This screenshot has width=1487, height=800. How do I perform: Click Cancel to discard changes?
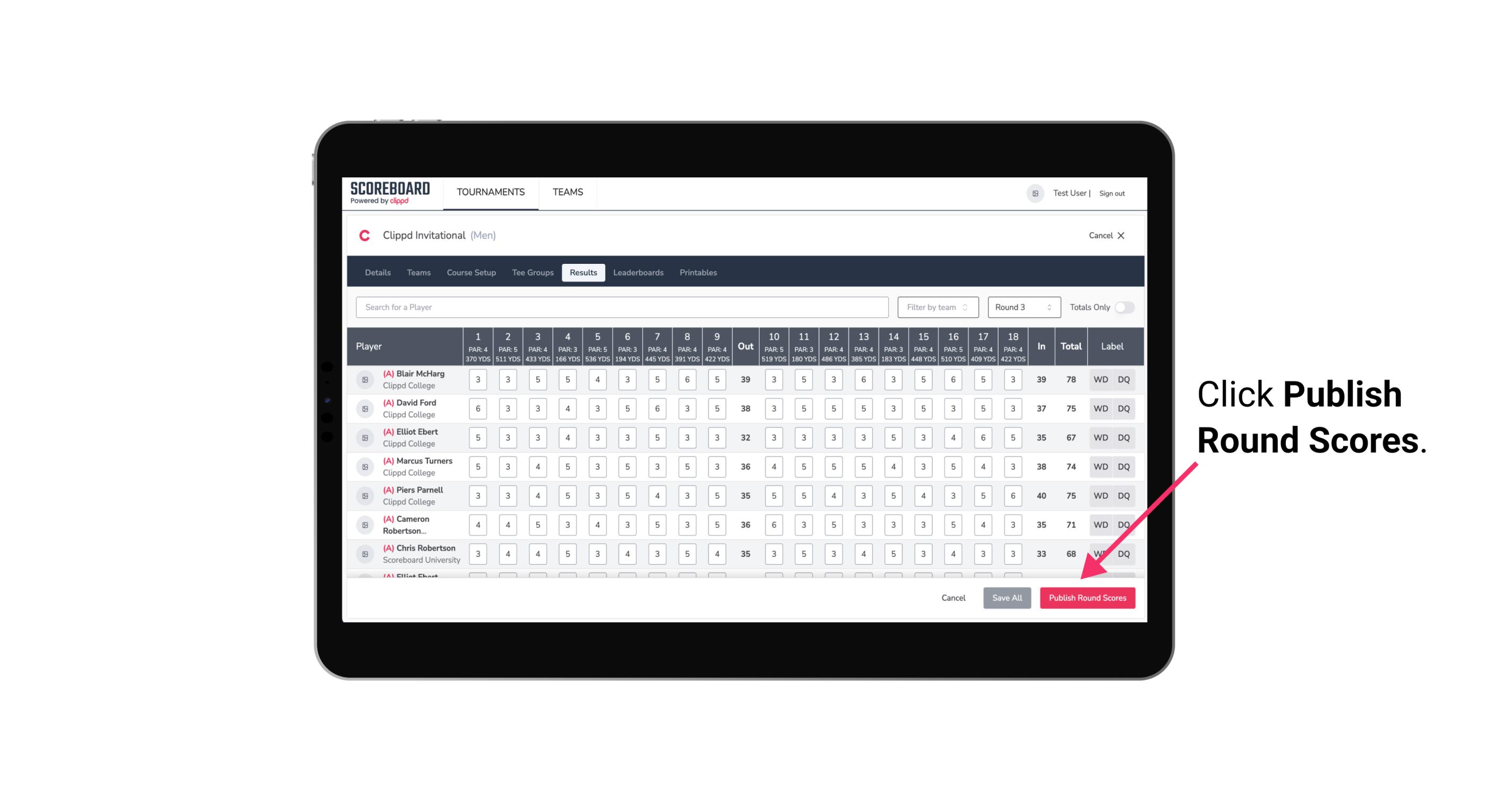[x=951, y=598]
